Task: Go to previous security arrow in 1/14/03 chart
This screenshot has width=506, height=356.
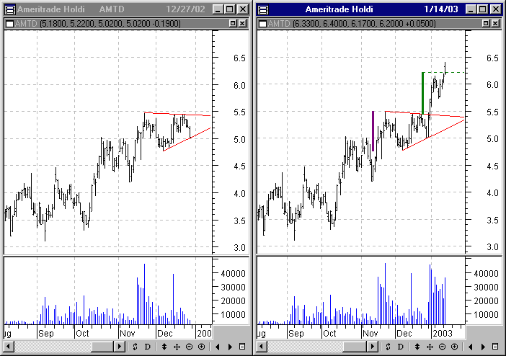Action: tap(471, 347)
